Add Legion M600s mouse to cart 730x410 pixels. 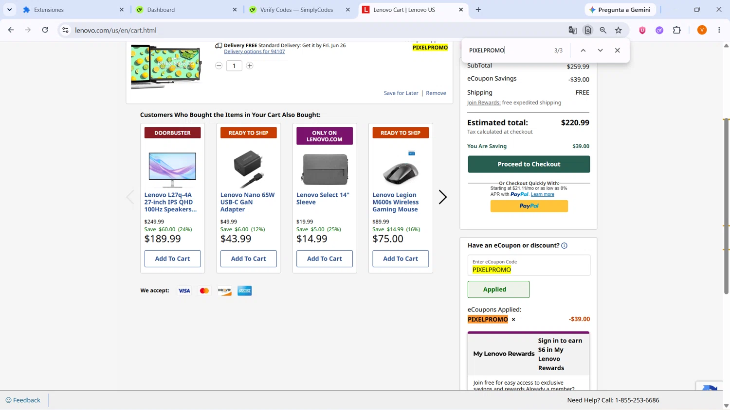(401, 258)
